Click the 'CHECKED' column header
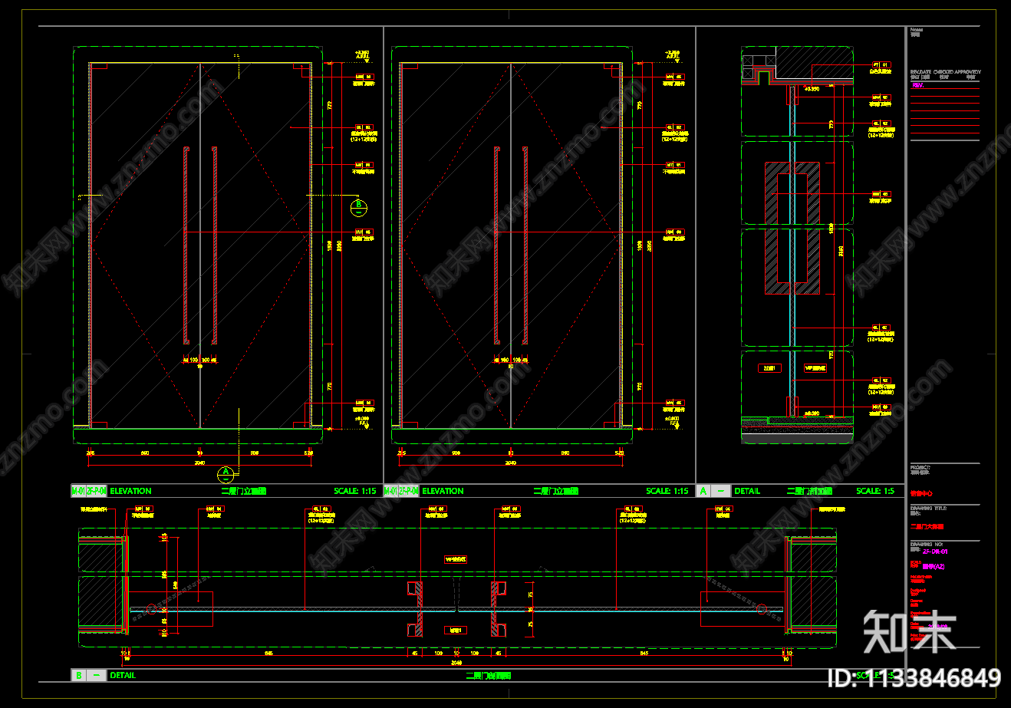 pos(943,72)
